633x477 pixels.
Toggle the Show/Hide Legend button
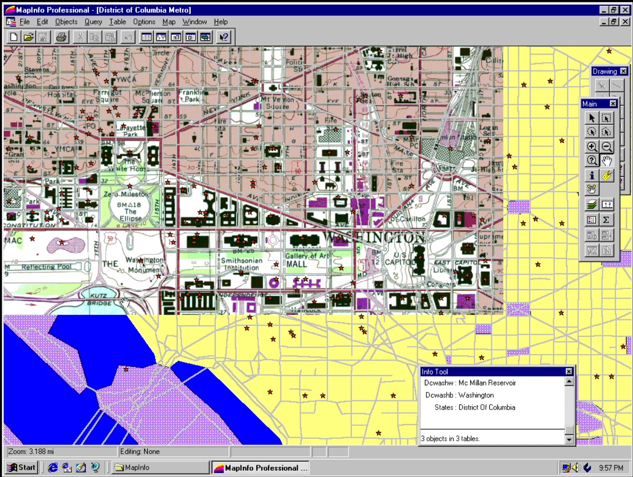tap(592, 219)
